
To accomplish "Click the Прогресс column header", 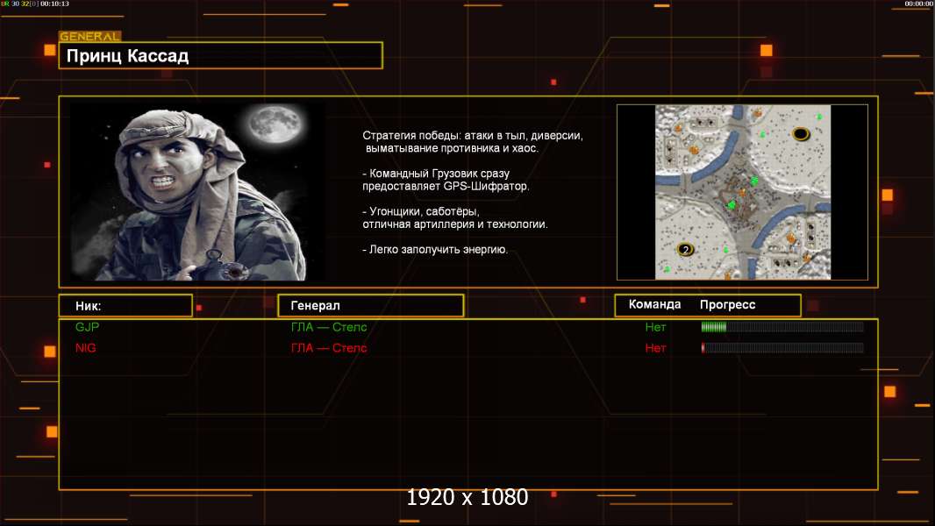I will (727, 305).
